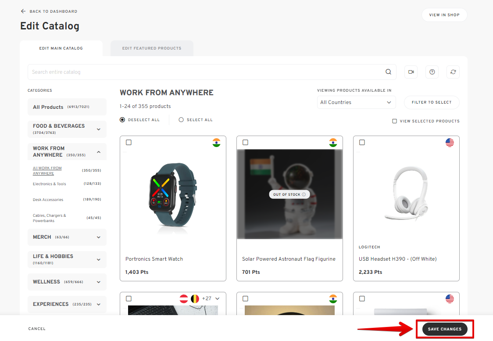Enable View Selected Products checkbox
This screenshot has width=493, height=341.
394,121
